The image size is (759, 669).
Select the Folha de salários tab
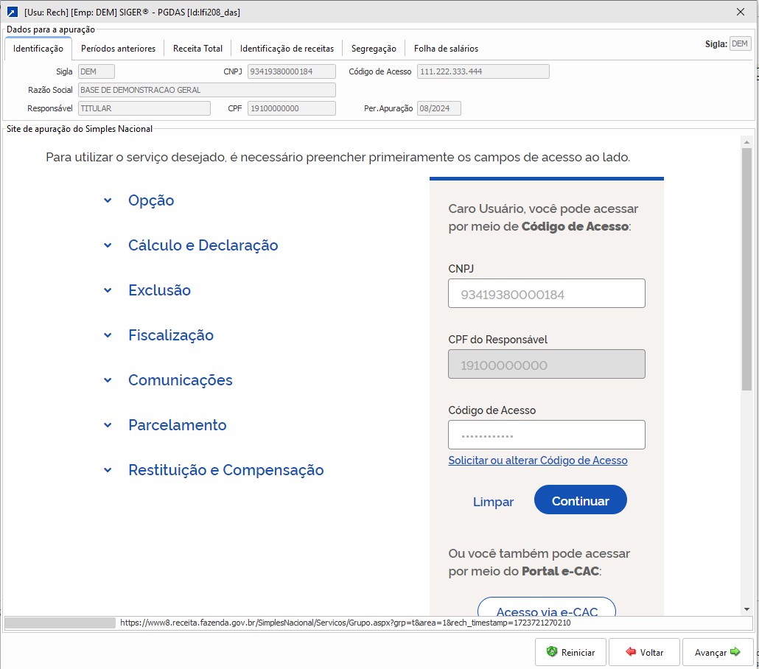pyautogui.click(x=446, y=49)
